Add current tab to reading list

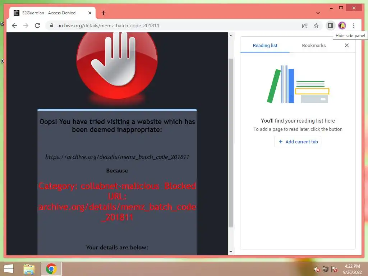tap(298, 142)
